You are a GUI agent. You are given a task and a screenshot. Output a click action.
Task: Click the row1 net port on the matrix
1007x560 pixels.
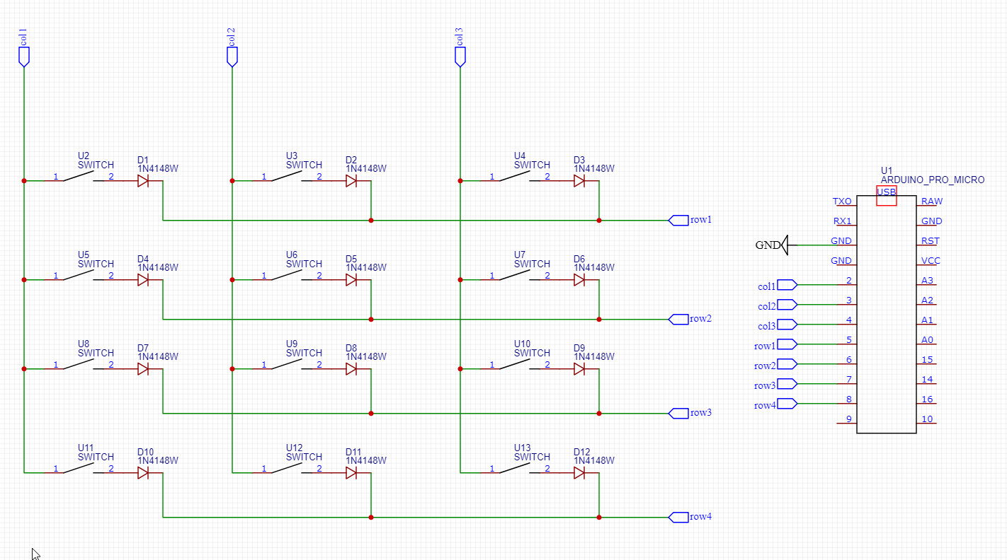click(678, 220)
